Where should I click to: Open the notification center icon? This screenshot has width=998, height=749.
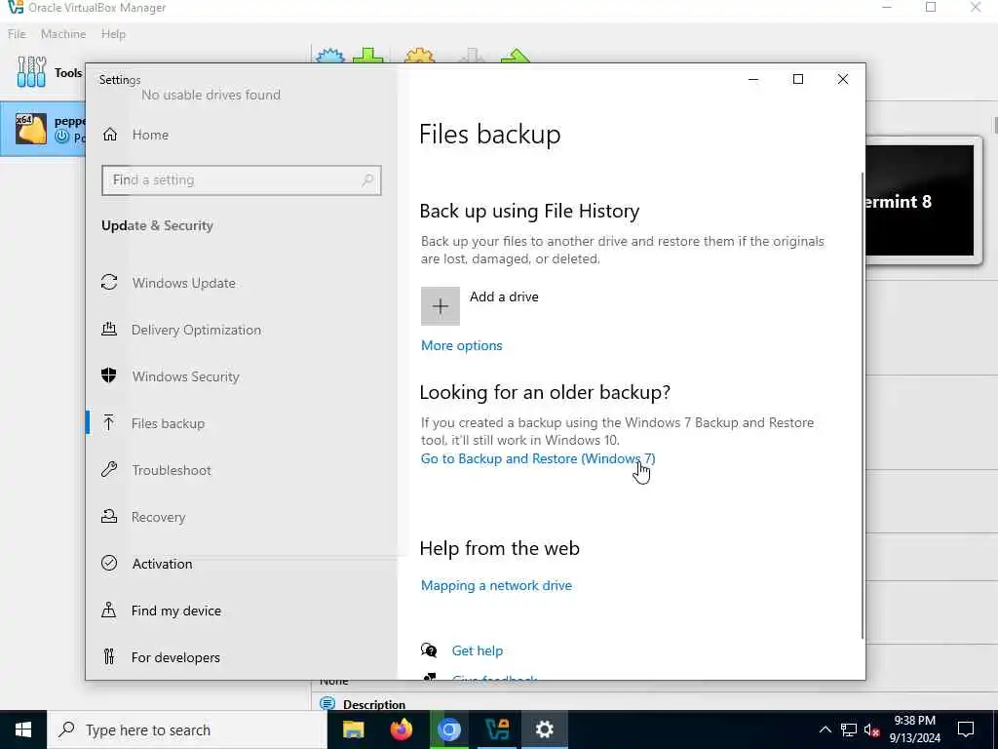click(x=966, y=729)
